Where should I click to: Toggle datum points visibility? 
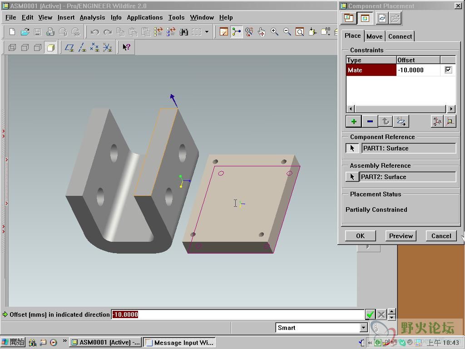click(94, 47)
